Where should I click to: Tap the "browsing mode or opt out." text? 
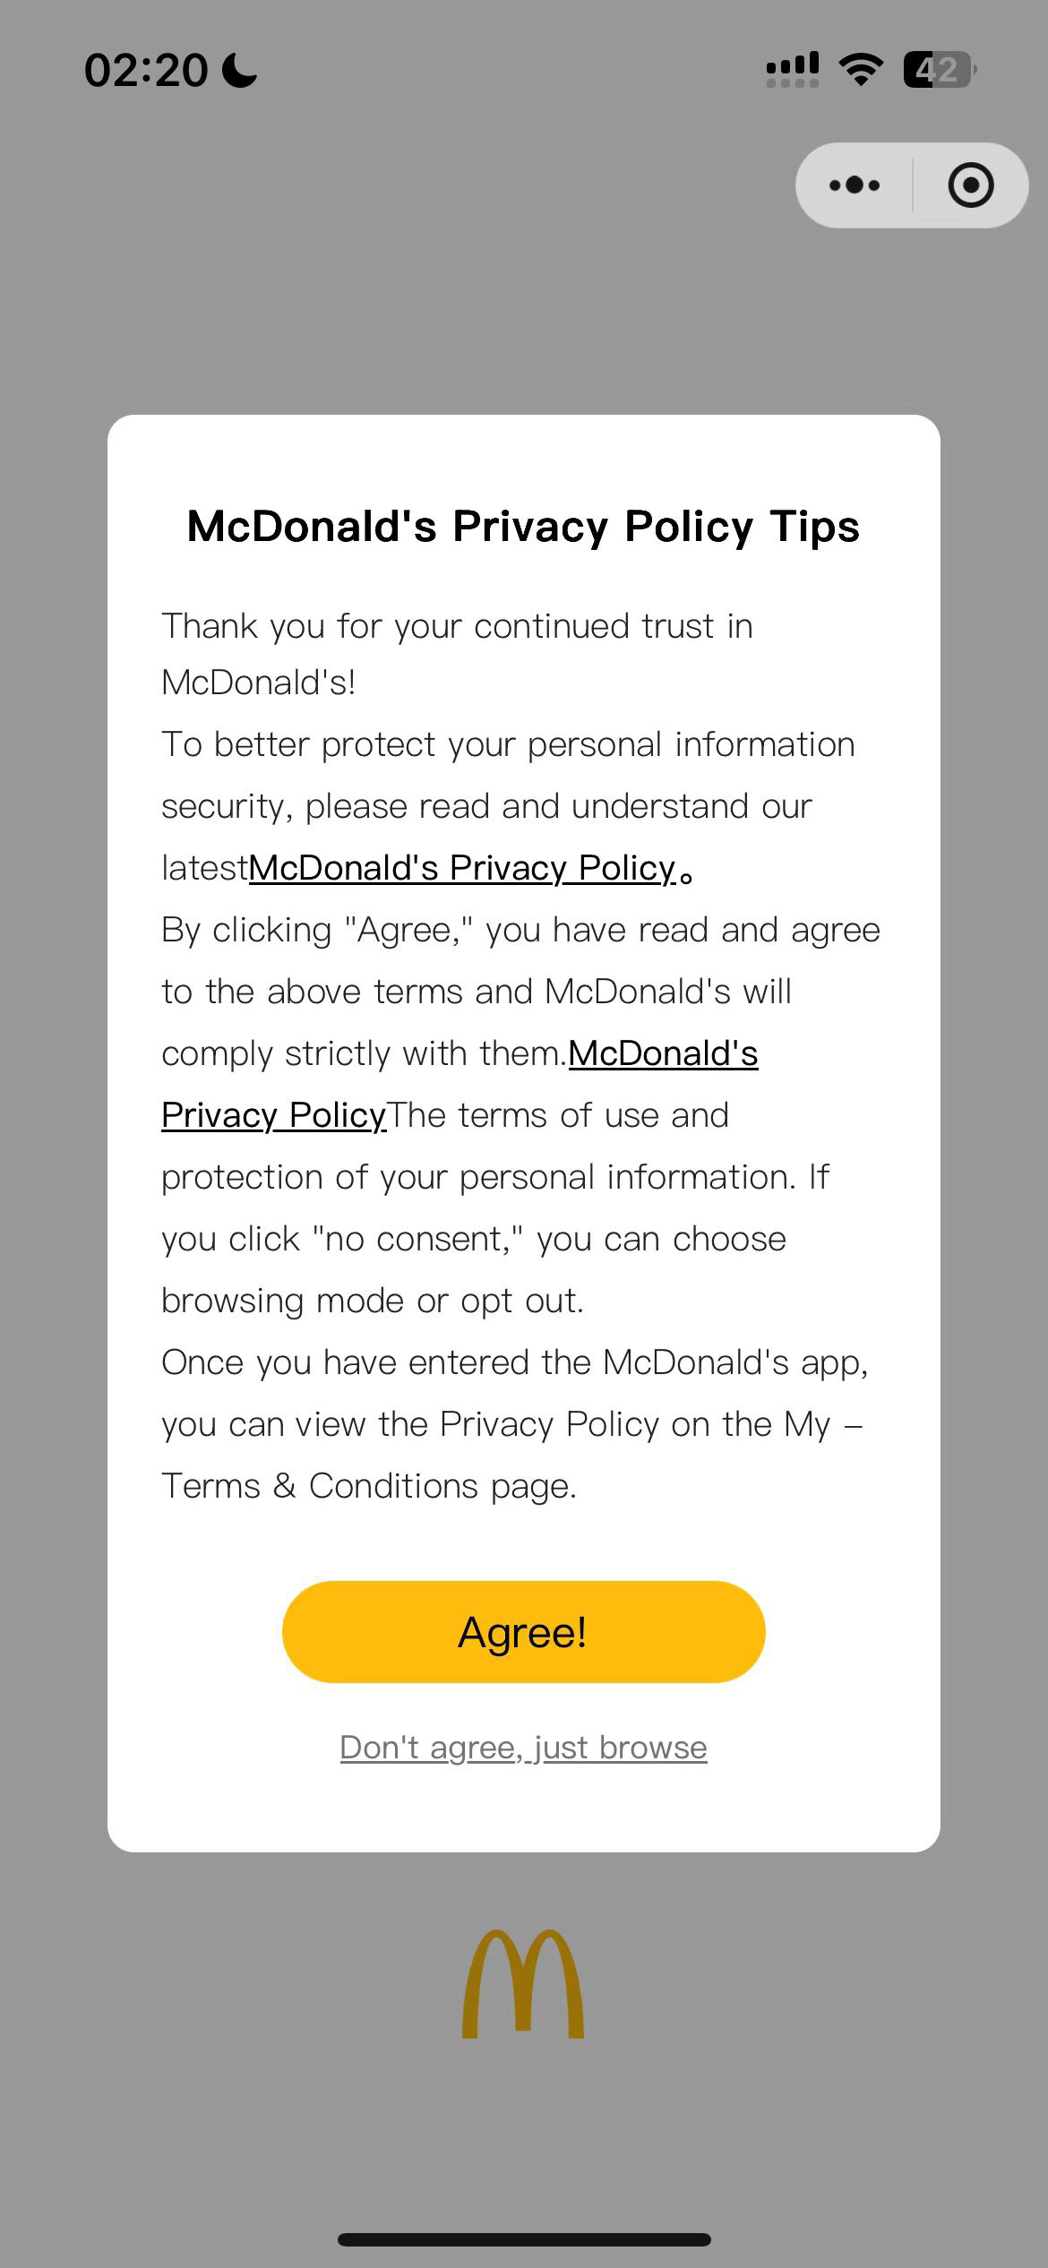(x=373, y=1301)
